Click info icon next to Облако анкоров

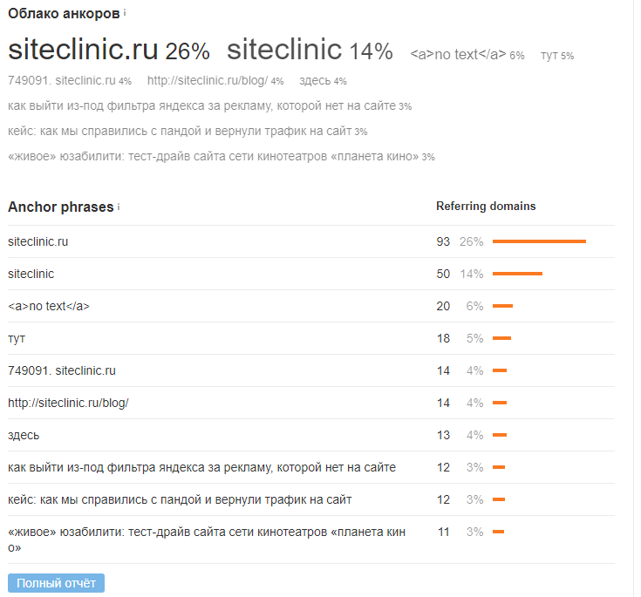tap(125, 12)
